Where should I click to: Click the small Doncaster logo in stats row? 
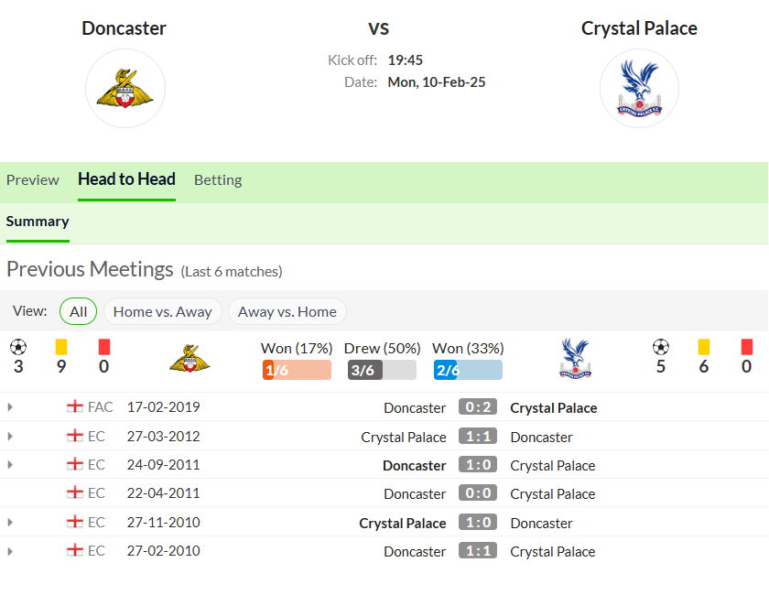[x=190, y=359]
